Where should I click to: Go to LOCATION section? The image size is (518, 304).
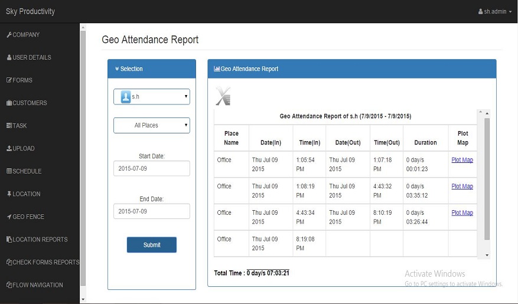click(x=24, y=194)
